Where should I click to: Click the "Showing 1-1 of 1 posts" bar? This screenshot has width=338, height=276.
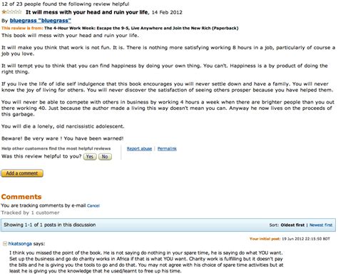(168, 225)
